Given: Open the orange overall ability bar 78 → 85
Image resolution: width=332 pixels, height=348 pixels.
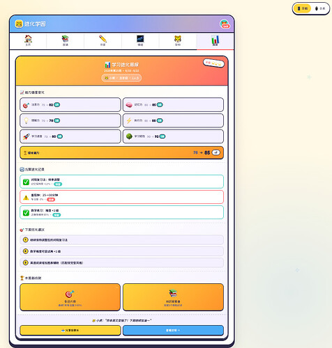Looking at the screenshot, I should point(121,152).
